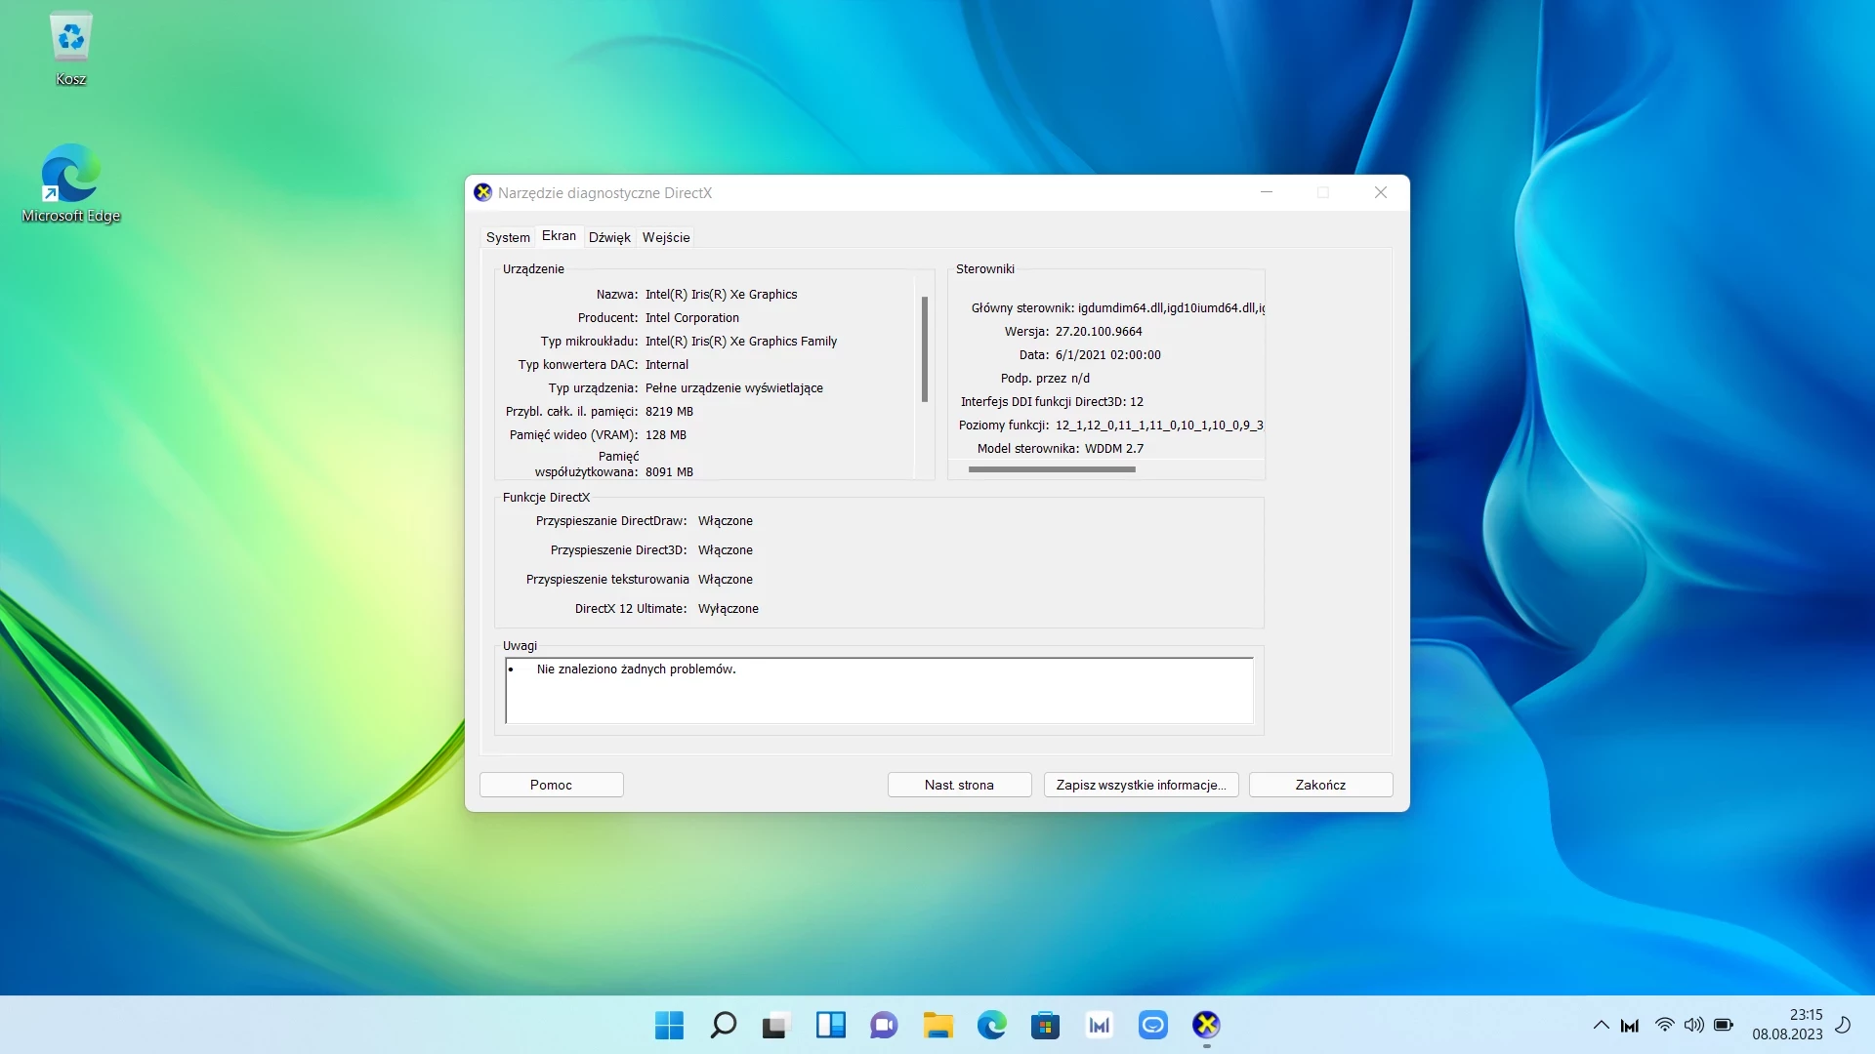Click DirectX 12 Ultimate Wyłączone value
1875x1054 pixels.
pyautogui.click(x=728, y=609)
